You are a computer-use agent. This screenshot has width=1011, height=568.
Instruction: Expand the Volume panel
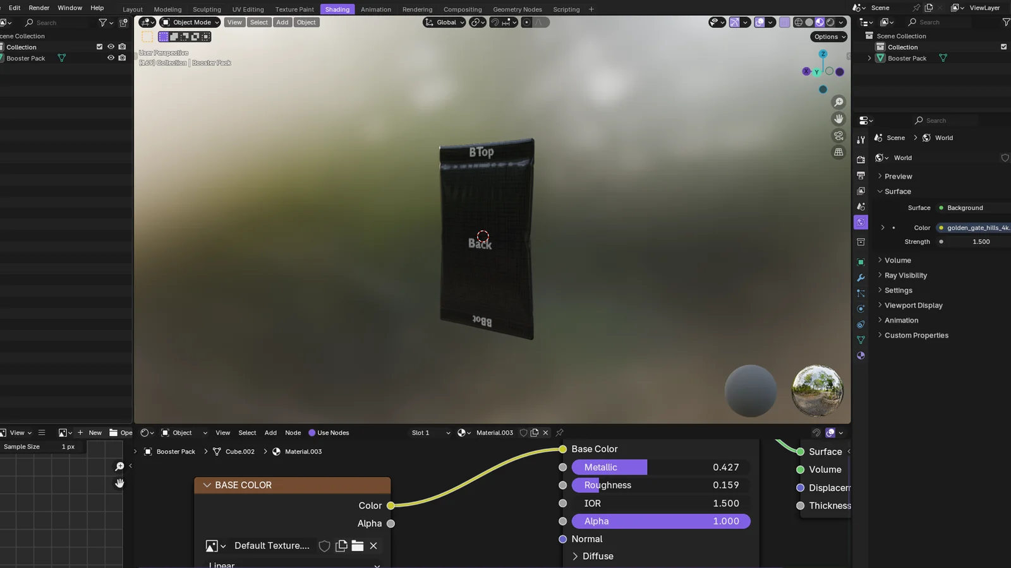pyautogui.click(x=897, y=260)
